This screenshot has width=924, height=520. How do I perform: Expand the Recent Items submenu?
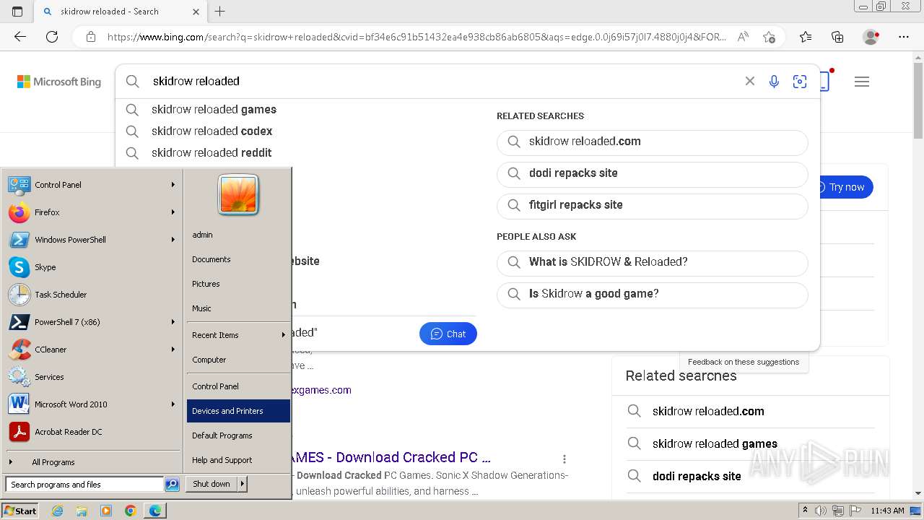[238, 335]
